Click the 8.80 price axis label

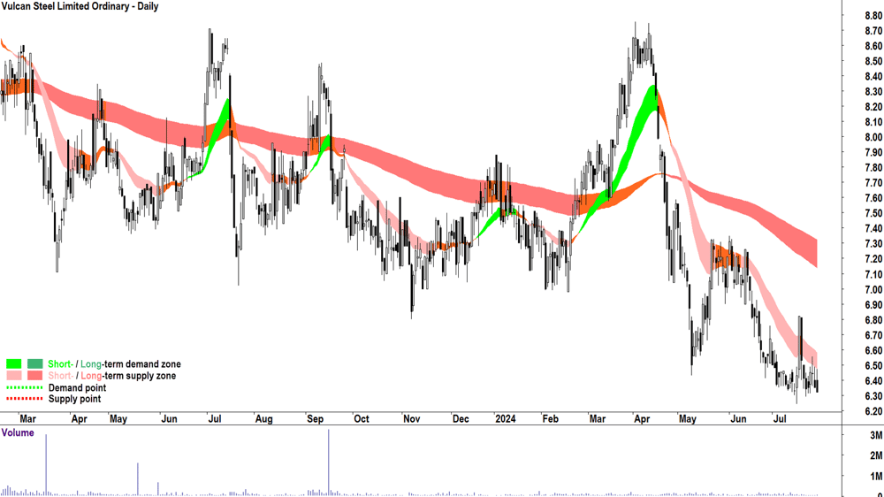point(873,16)
